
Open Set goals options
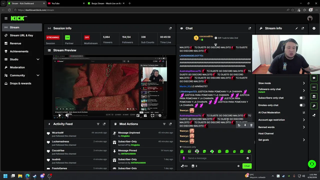281,140
